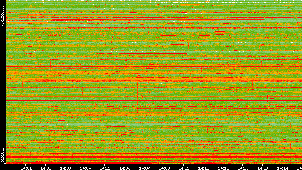Select the 14:14 time axis label

[x=282, y=168]
